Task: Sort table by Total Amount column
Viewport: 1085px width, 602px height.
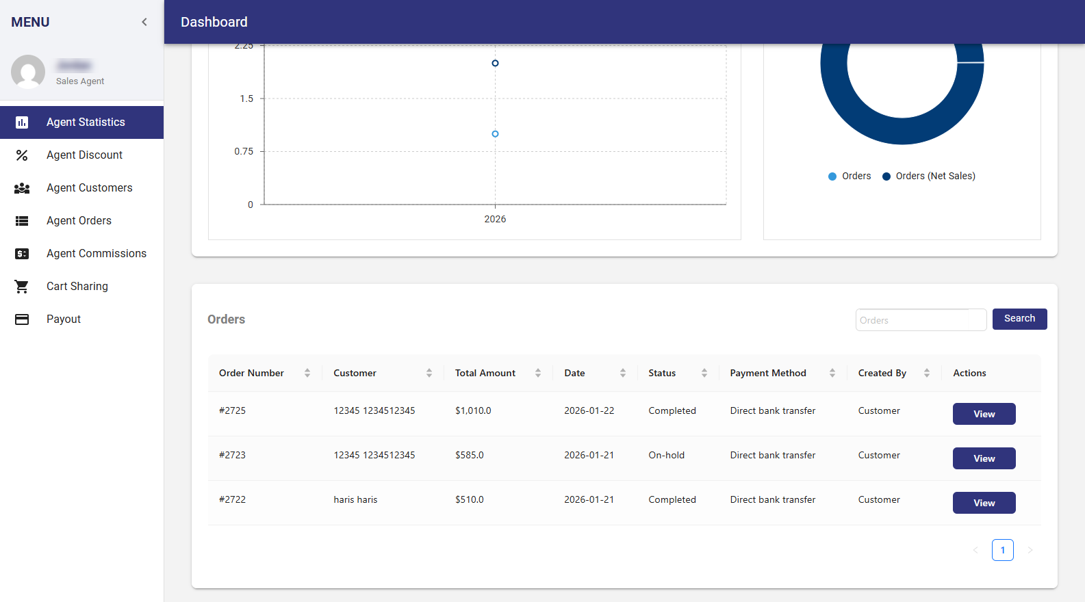Action: [x=538, y=373]
